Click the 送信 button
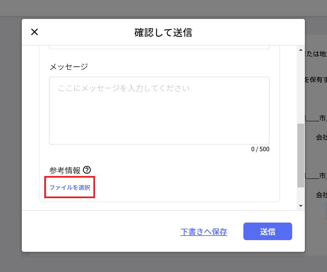 click(267, 231)
